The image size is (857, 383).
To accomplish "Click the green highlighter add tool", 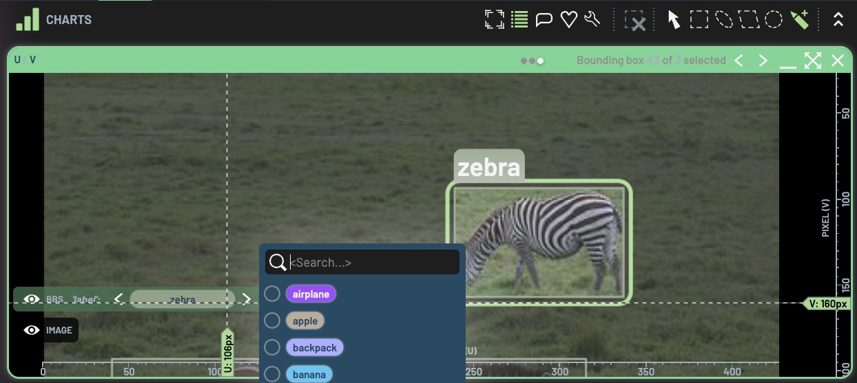I will point(799,19).
